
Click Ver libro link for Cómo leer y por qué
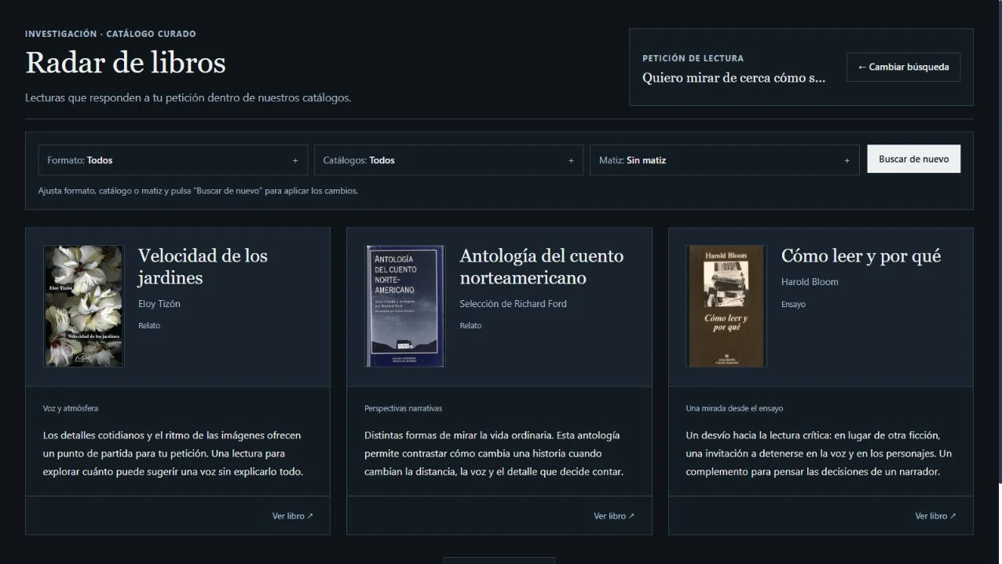(935, 516)
